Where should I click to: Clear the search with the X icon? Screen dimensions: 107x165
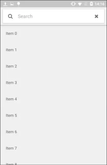tap(96, 16)
